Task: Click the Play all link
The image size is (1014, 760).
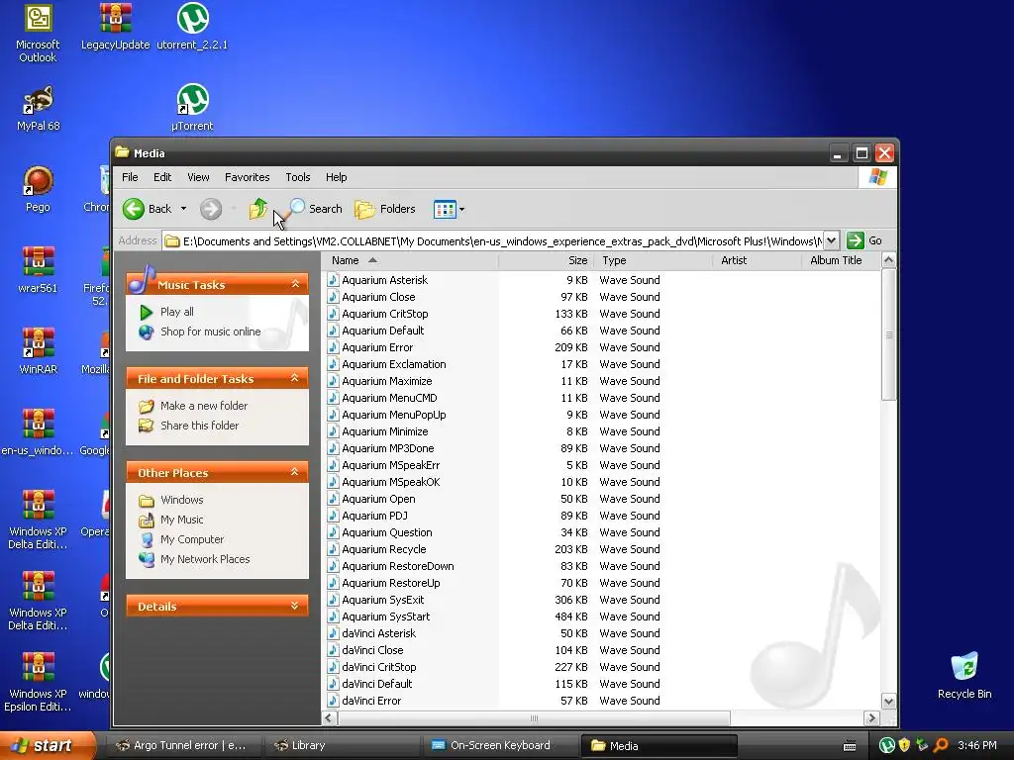Action: (x=177, y=312)
